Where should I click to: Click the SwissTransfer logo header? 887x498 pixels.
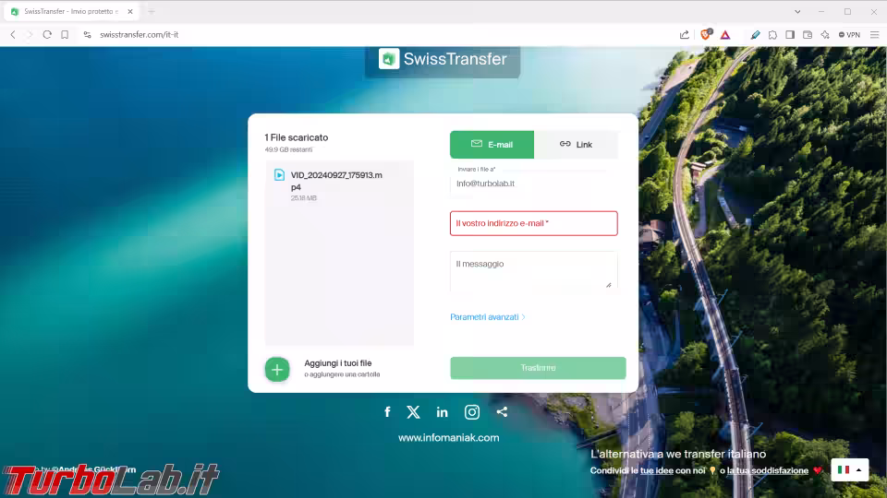(443, 59)
